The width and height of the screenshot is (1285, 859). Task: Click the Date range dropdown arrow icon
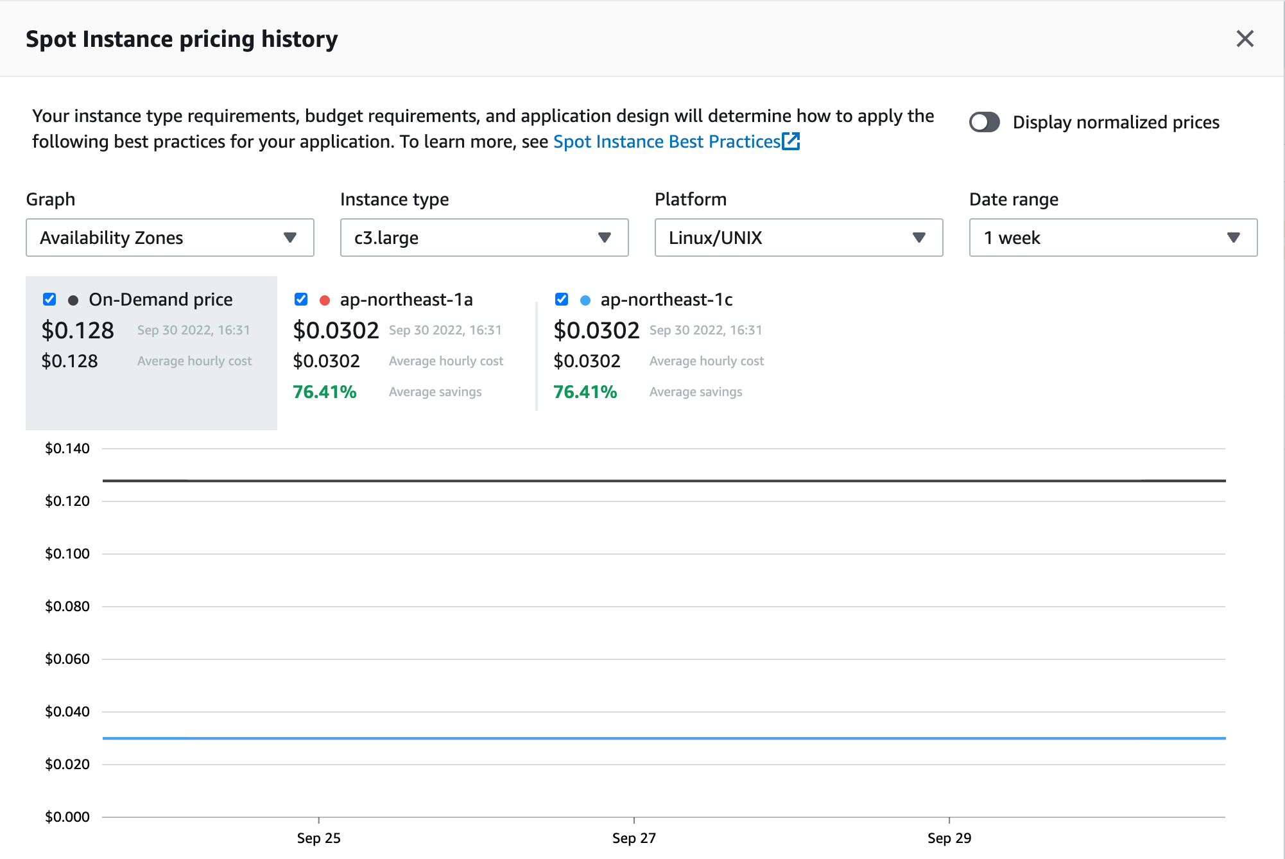coord(1234,238)
